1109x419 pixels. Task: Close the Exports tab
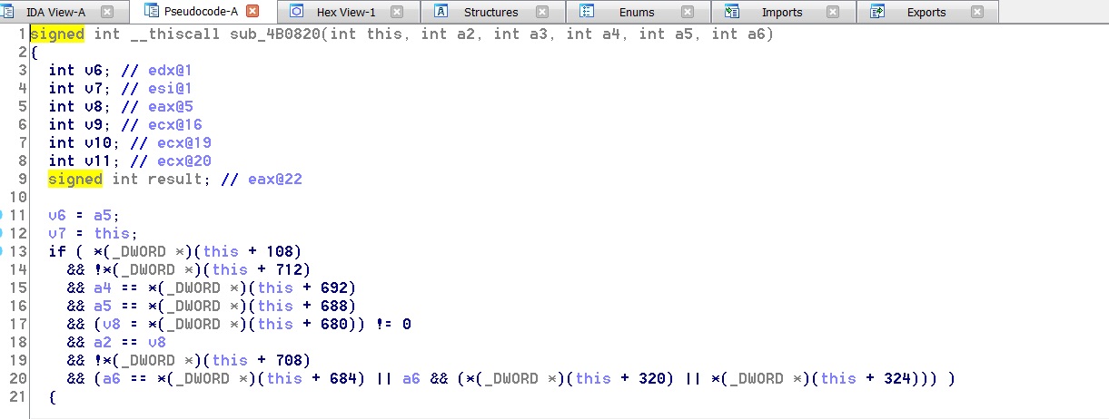coord(977,12)
